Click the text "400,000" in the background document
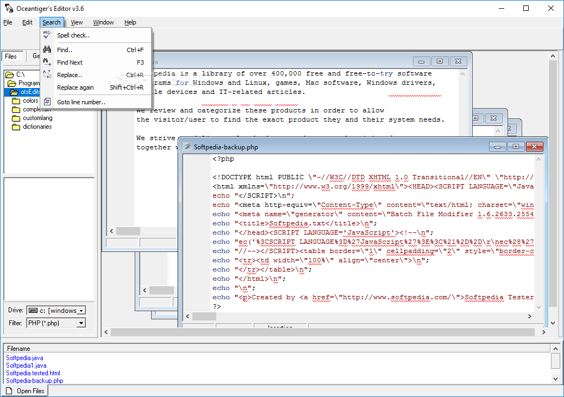The height and width of the screenshot is (397, 564). pyautogui.click(x=286, y=73)
